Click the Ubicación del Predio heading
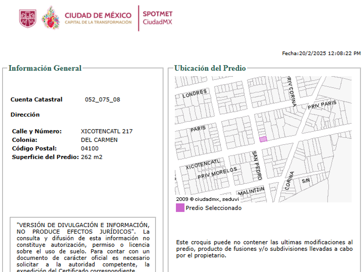Screen dimensions: 363x272 (x=210, y=68)
